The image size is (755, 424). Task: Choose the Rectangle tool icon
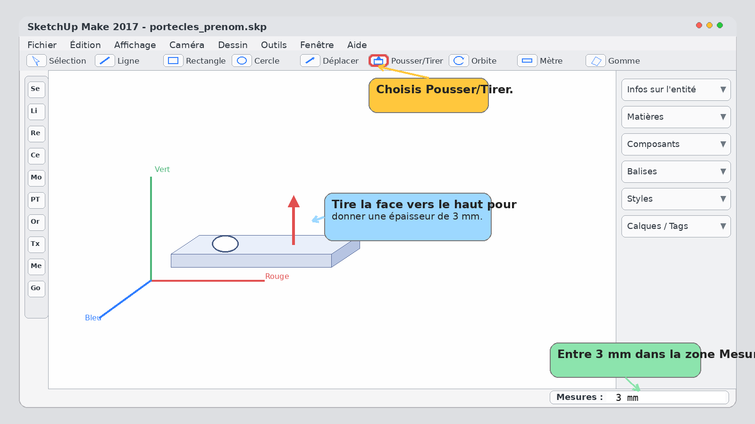173,61
